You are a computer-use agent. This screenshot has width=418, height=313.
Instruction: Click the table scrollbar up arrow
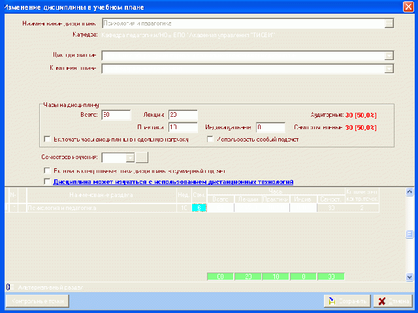coord(410,192)
